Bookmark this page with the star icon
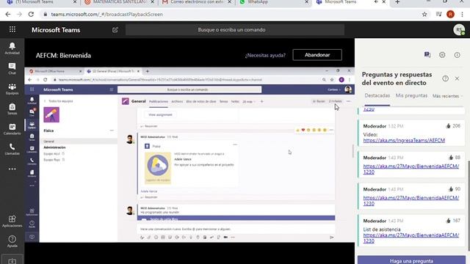Viewport: 470px width, 264px height. click(x=424, y=15)
